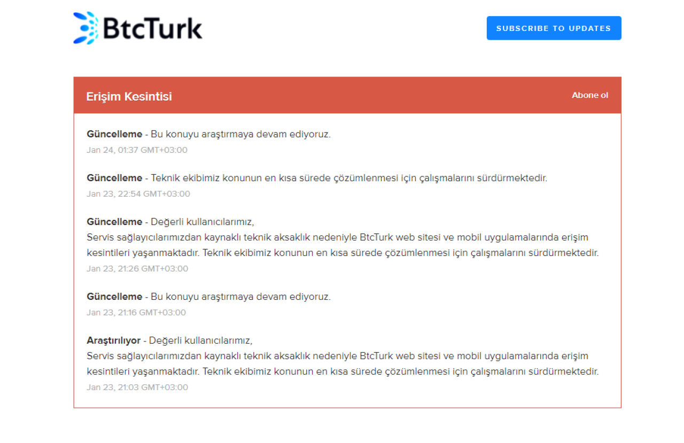Click the BtcTurk logo icon

tap(85, 28)
